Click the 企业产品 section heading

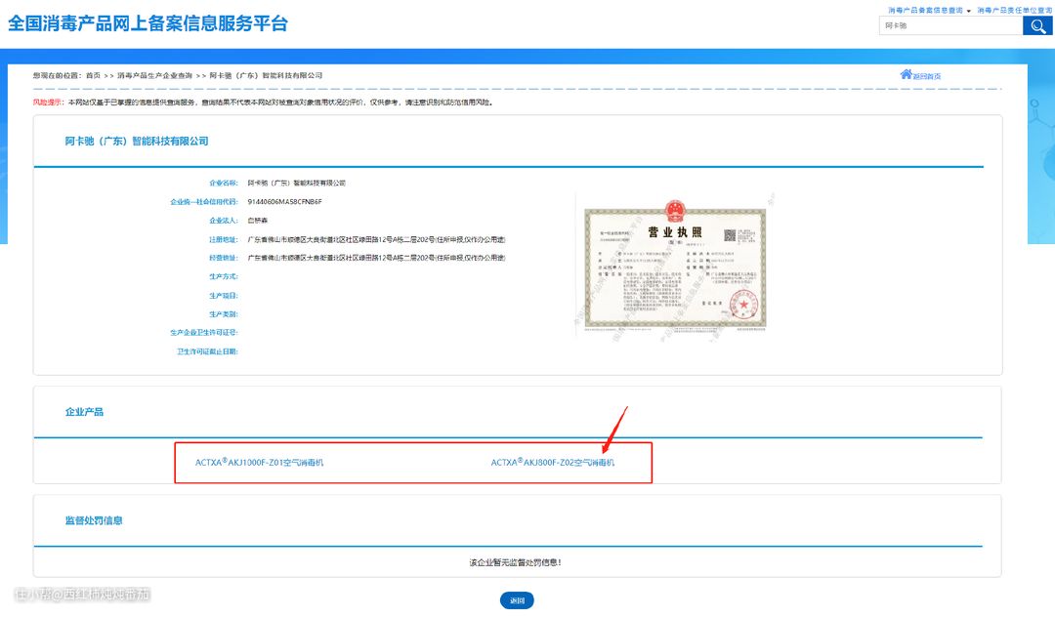[84, 412]
